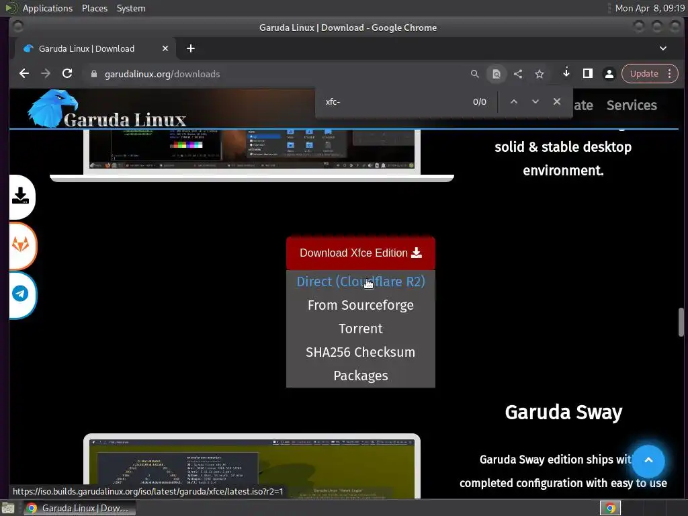Screen dimensions: 688x516
Task: Open the SHA256 Checksum link
Action: (x=361, y=352)
